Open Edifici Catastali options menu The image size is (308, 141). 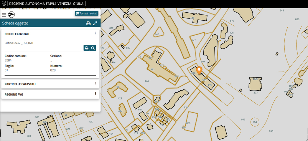(x=95, y=33)
